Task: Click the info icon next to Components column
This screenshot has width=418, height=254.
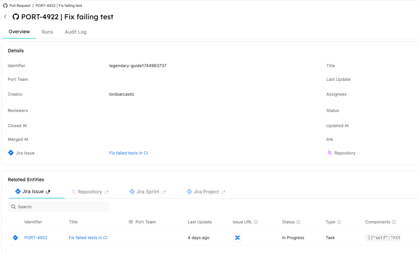Action: click(394, 222)
